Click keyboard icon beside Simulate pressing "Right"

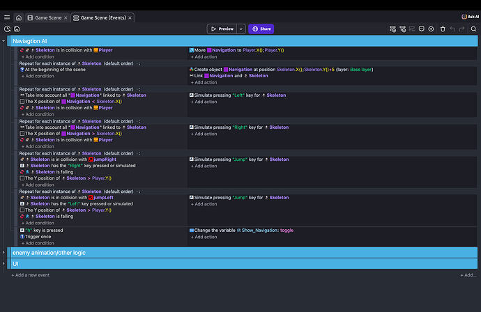pyautogui.click(x=192, y=127)
